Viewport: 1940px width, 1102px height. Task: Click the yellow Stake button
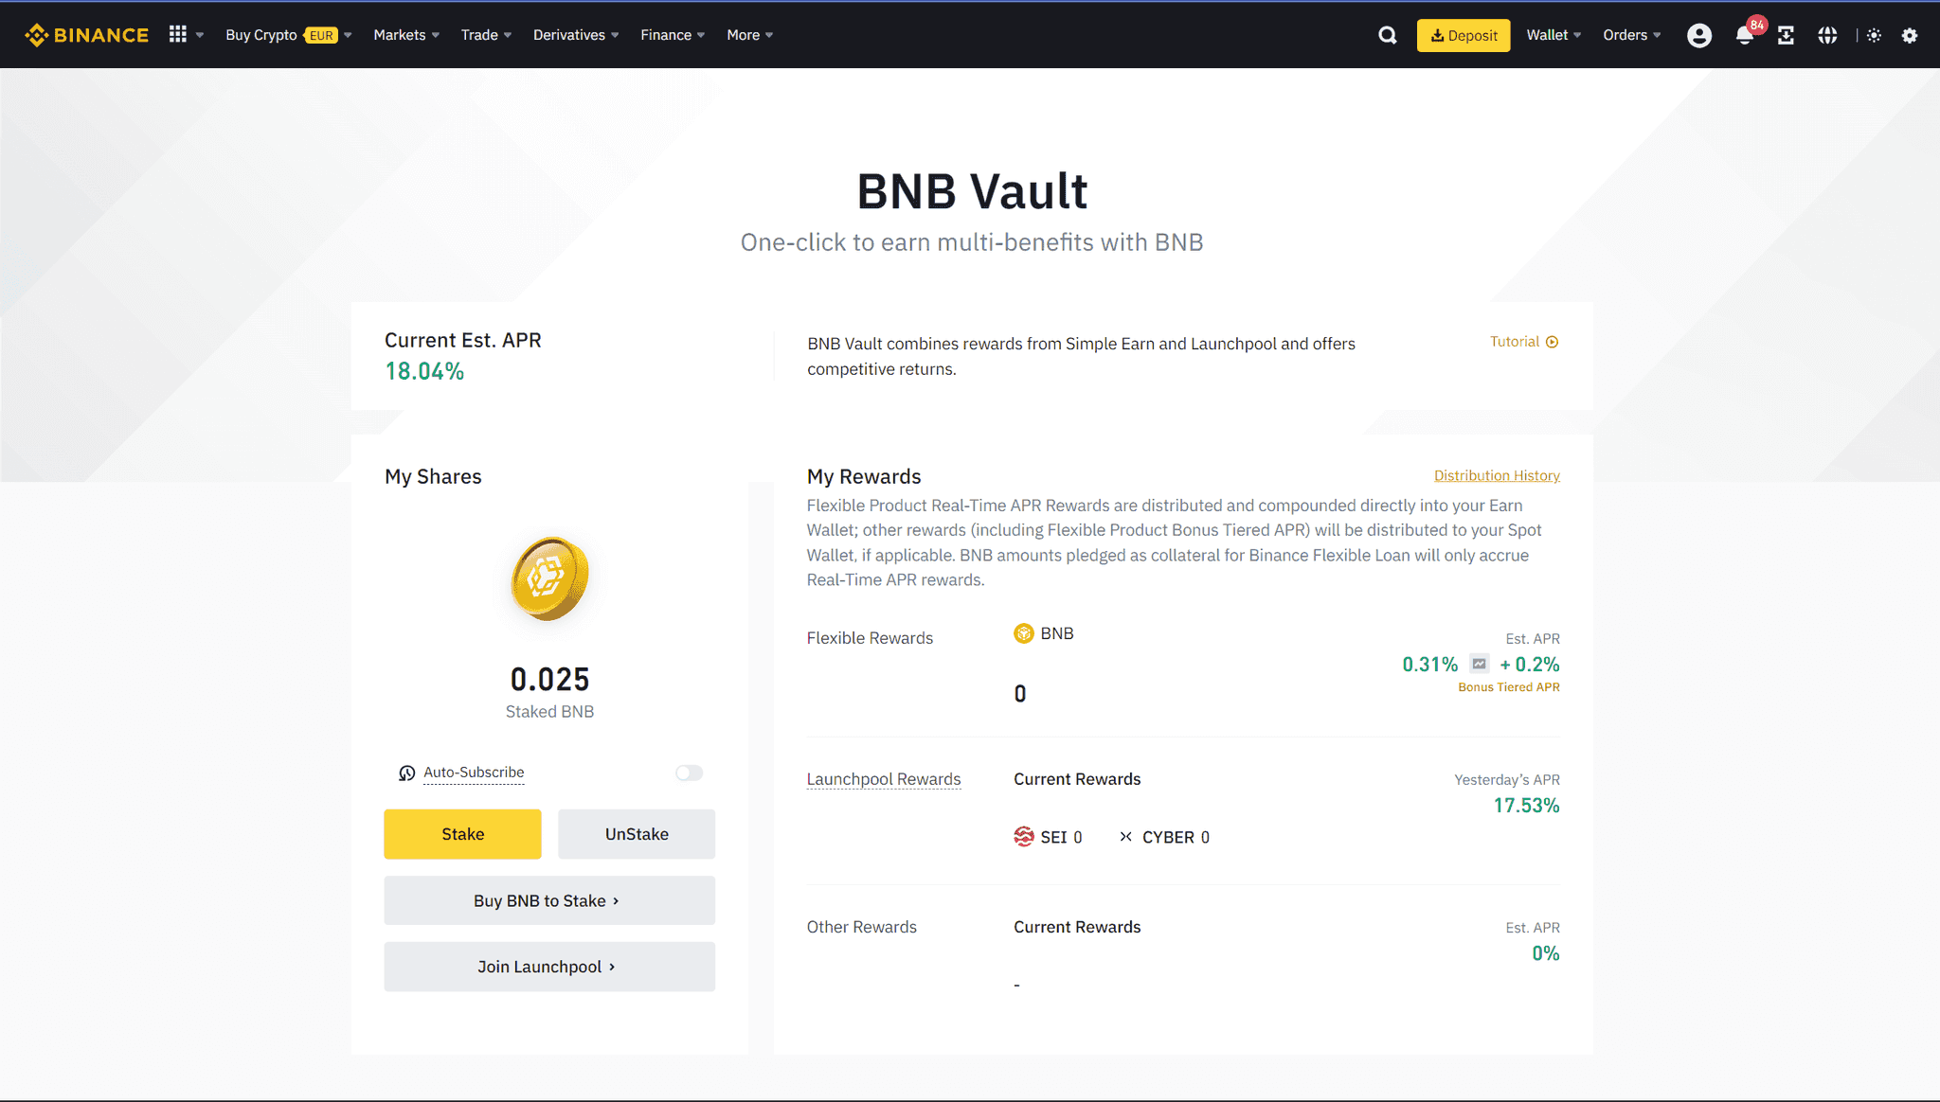[462, 834]
